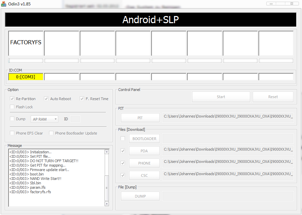
Task: Check the box beside the BOOTLOADER button
Action: coord(123,138)
